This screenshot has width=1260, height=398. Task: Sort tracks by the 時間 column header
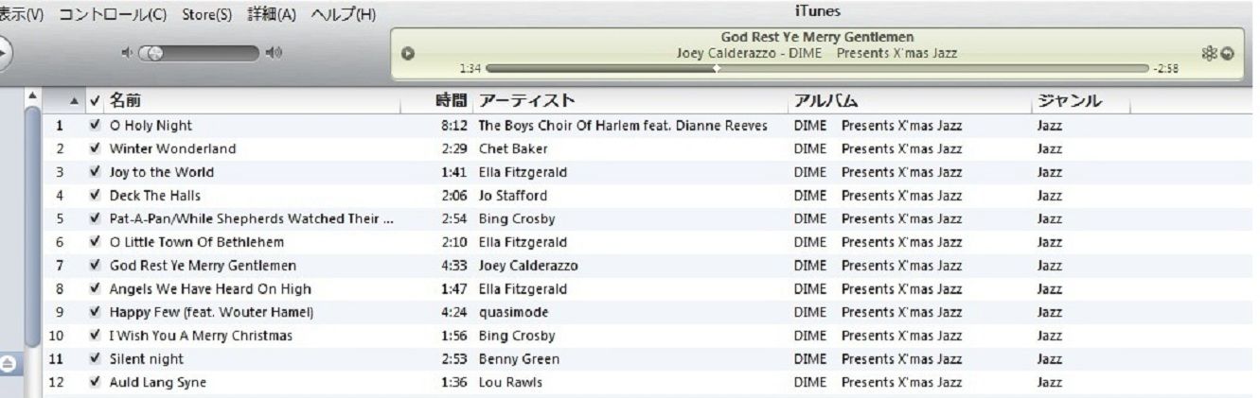point(452,101)
